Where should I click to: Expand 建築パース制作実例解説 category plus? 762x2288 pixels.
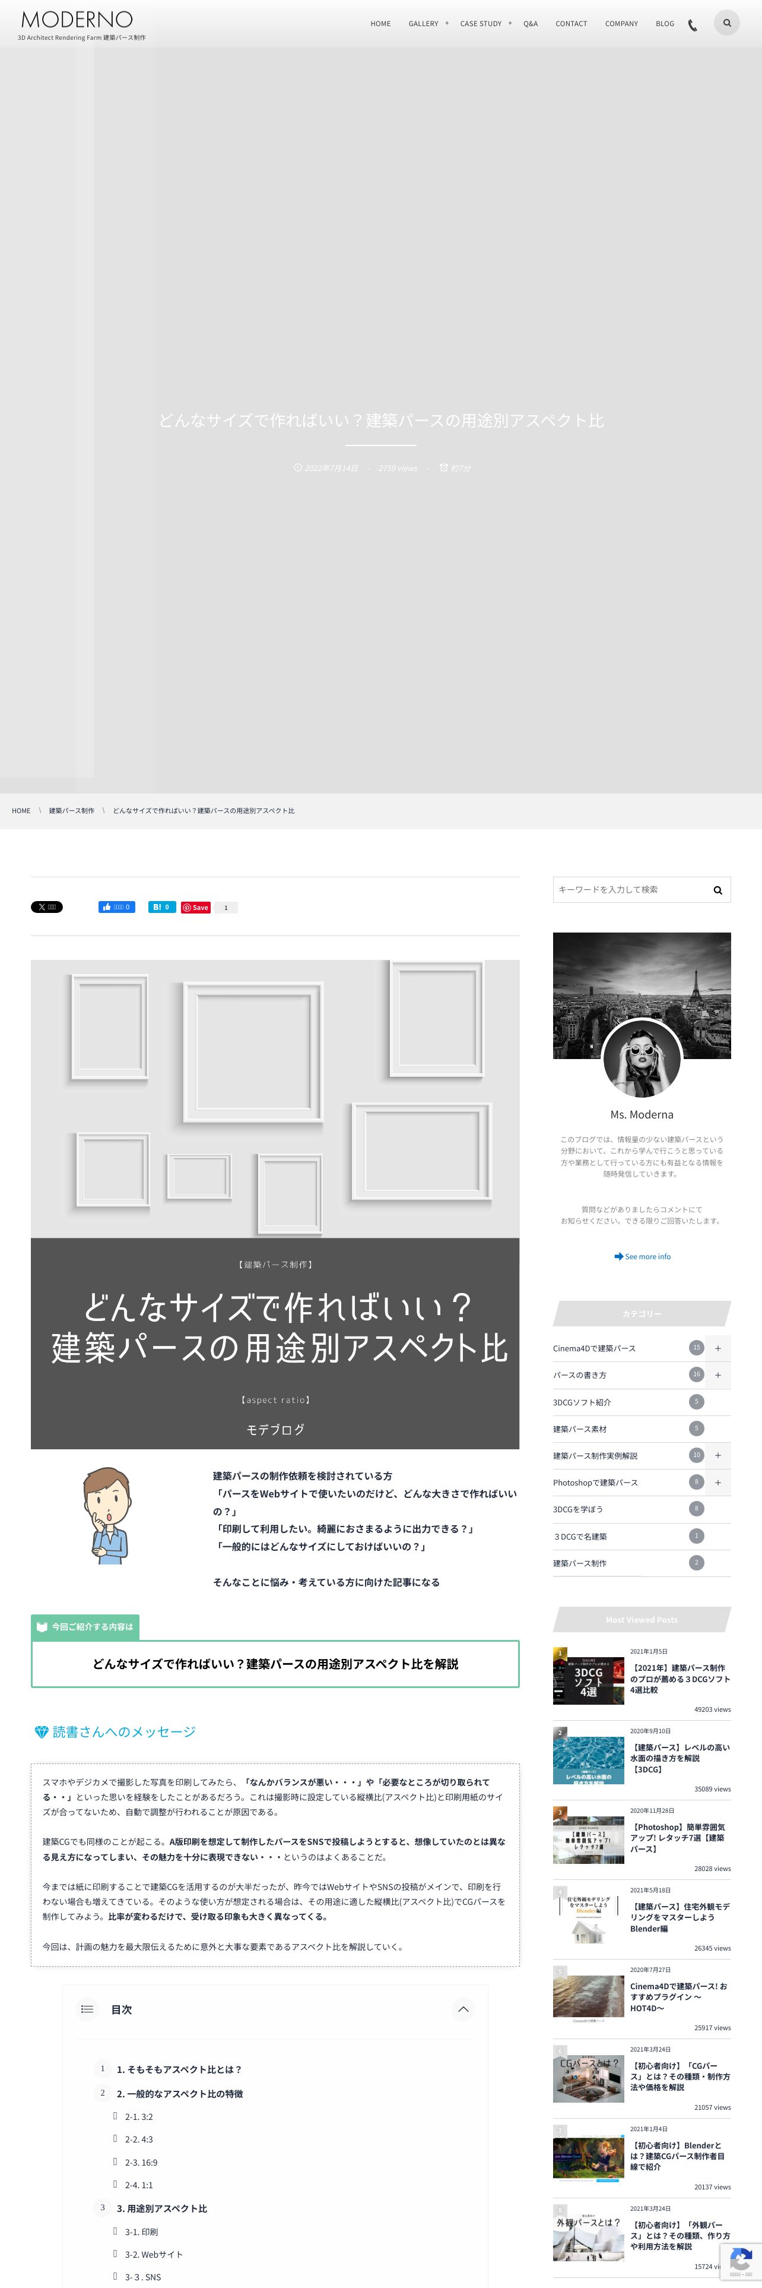click(x=717, y=1456)
